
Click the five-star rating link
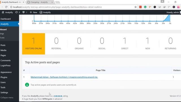[58, 96]
